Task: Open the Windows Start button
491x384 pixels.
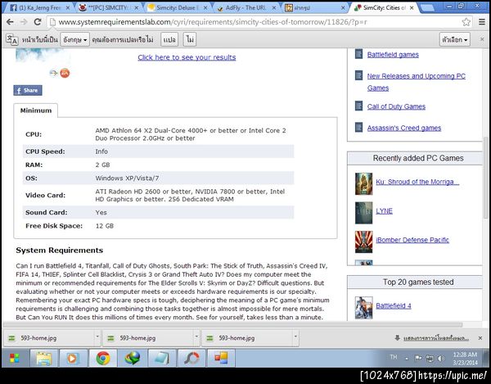Action: tap(15, 358)
